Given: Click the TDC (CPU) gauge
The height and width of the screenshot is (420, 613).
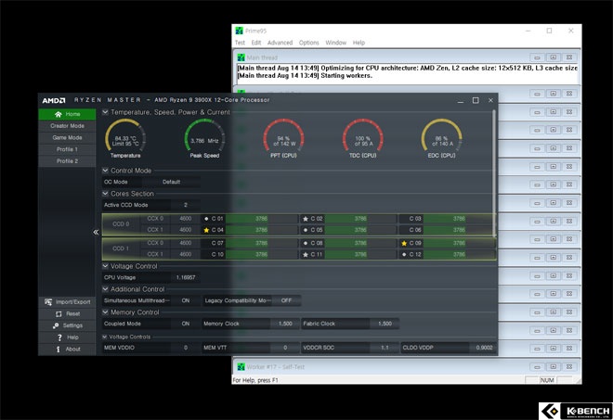Looking at the screenshot, I should coord(363,138).
